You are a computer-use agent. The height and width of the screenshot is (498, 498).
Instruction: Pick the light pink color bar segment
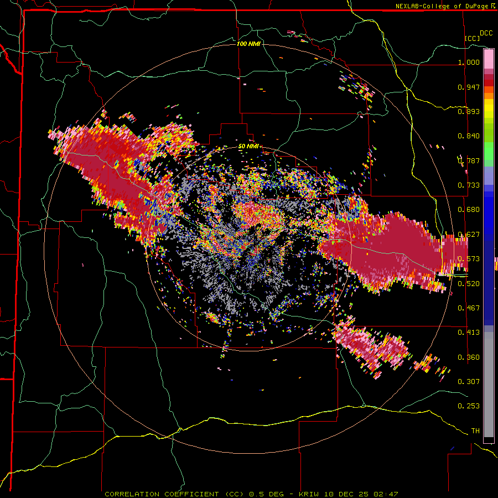pyautogui.click(x=489, y=59)
